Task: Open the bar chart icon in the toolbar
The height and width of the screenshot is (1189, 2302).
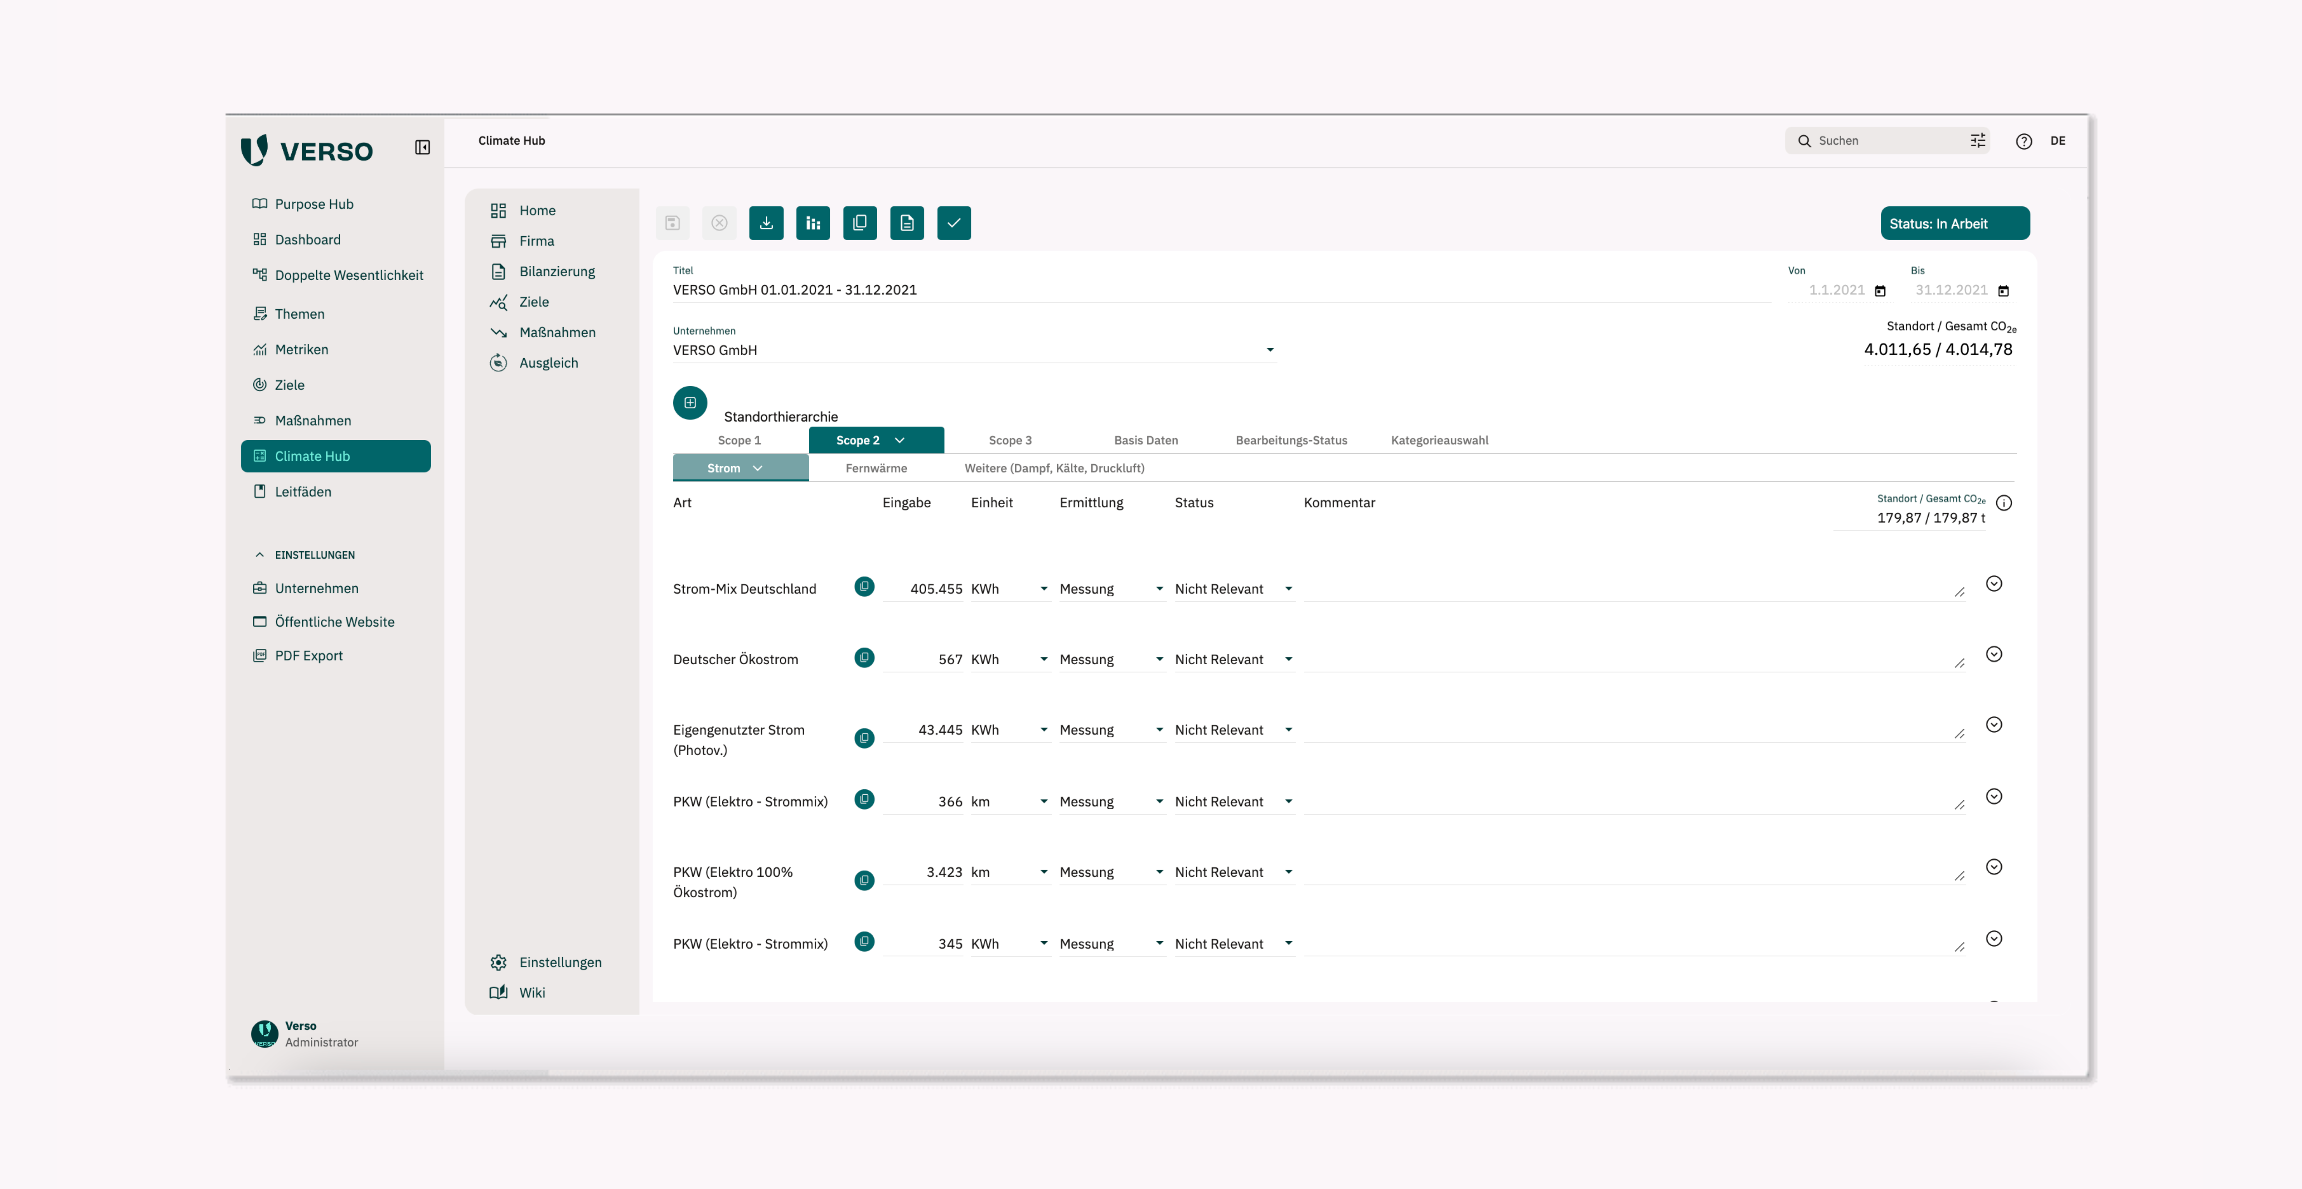Action: point(813,222)
